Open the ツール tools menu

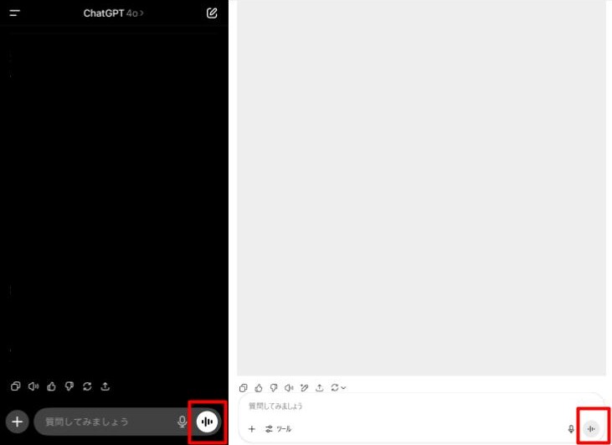(x=278, y=429)
